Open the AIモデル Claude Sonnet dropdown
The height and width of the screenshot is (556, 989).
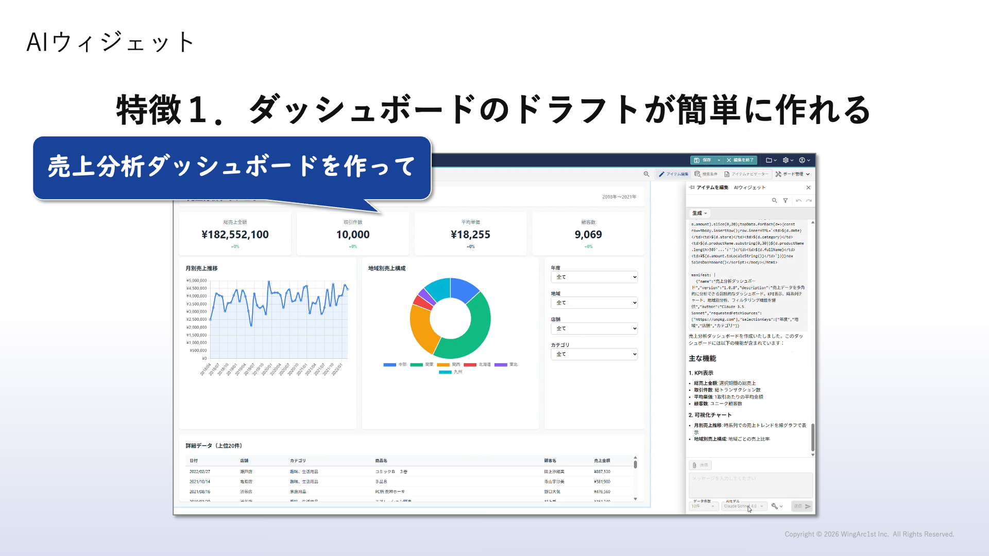[744, 506]
